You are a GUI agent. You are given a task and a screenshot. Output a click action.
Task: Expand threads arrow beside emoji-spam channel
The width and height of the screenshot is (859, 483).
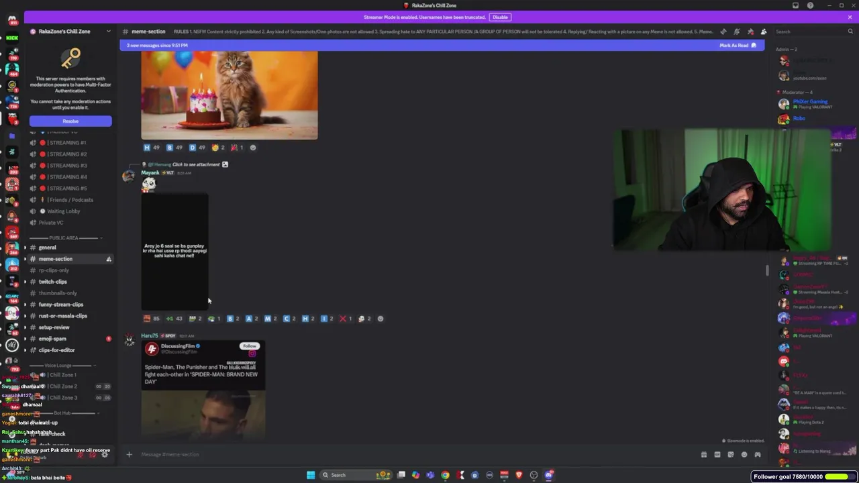pyautogui.click(x=26, y=339)
